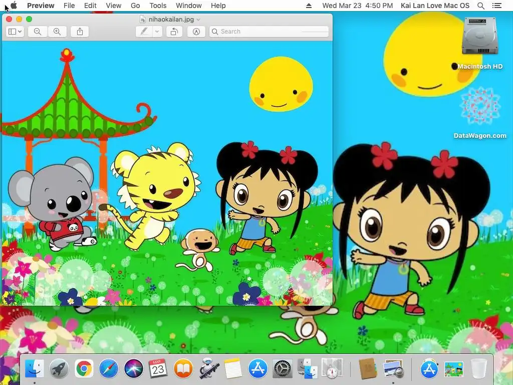Open the App Store app in Dock
The height and width of the screenshot is (385, 513).
click(x=258, y=368)
